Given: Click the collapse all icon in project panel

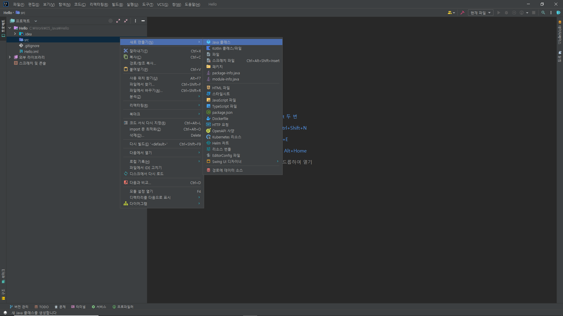Looking at the screenshot, I should [x=126, y=21].
